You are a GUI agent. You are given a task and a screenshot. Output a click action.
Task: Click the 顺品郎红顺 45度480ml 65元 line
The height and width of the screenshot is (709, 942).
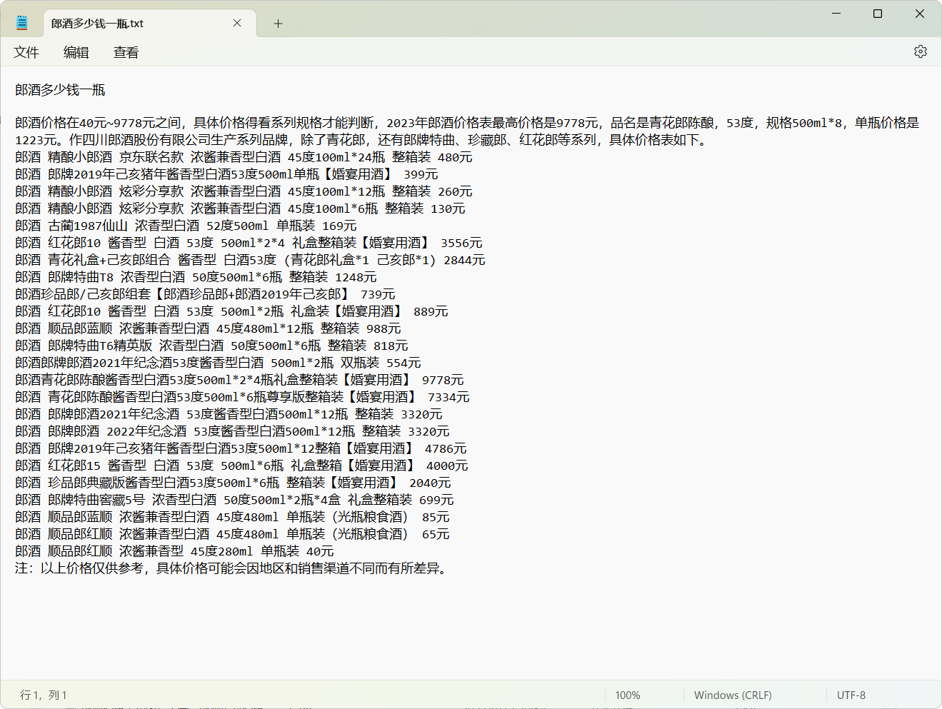click(x=232, y=534)
